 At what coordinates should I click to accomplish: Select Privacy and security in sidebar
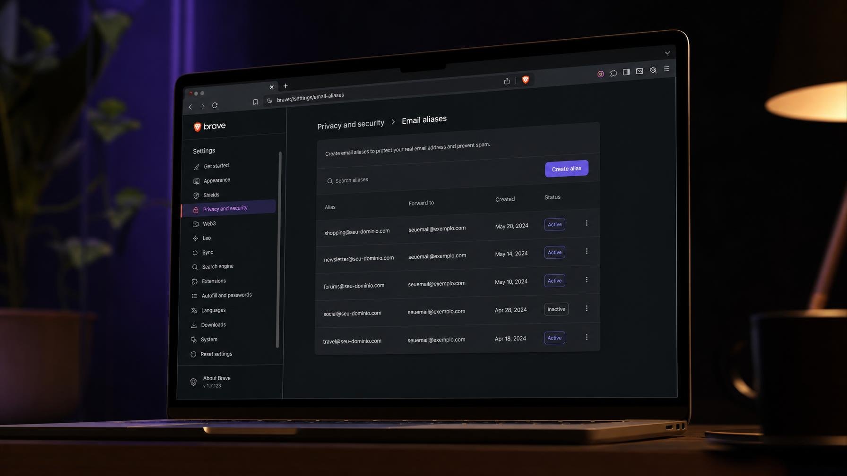(x=229, y=208)
